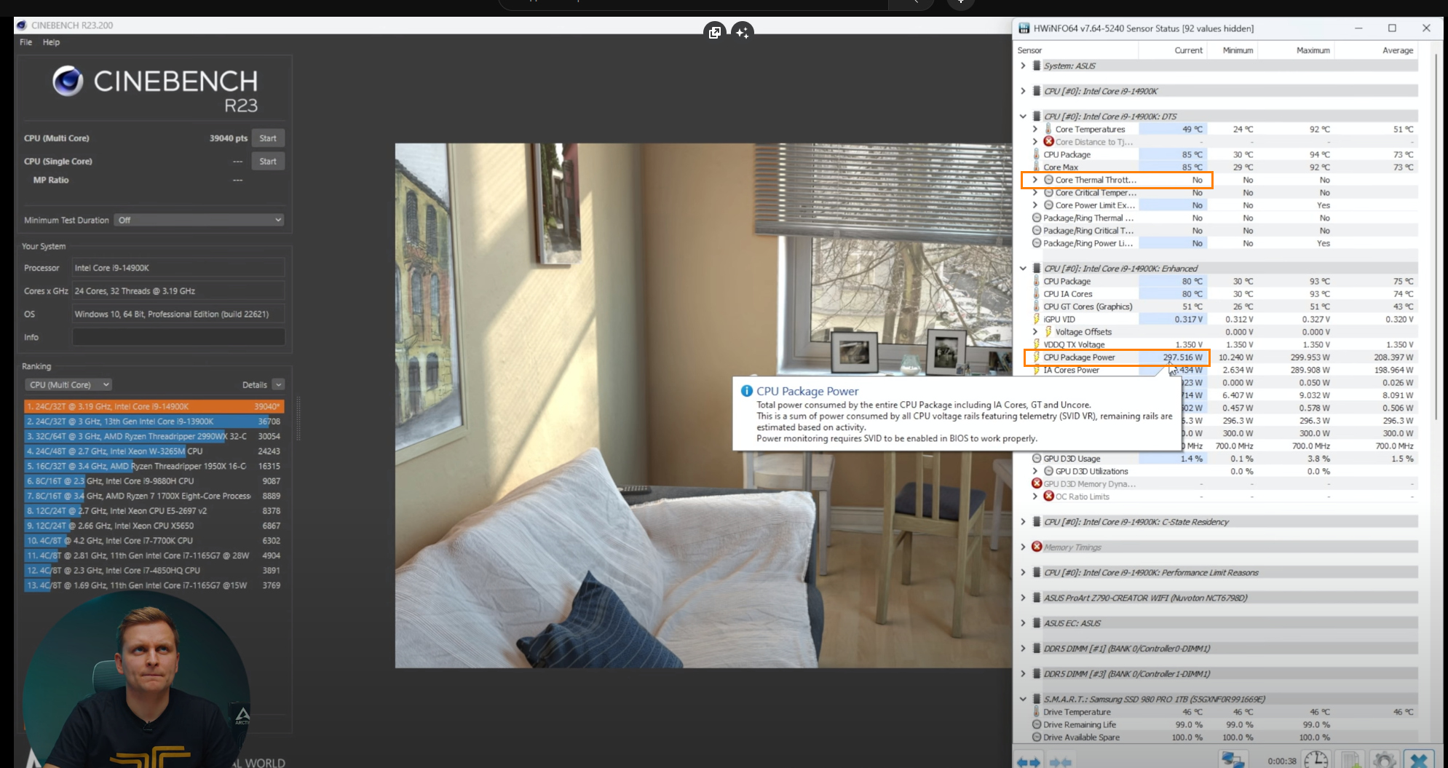Click the red X icon beside OC Ratio Limits

tap(1048, 496)
